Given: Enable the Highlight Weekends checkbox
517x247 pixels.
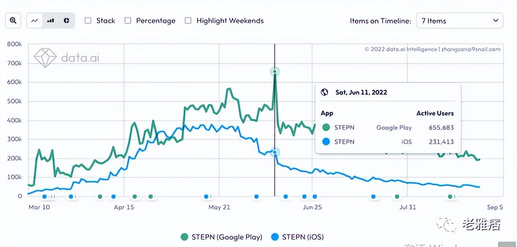Looking at the screenshot, I should [x=188, y=21].
